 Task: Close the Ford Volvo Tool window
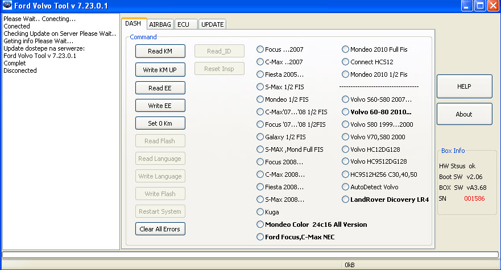point(493,6)
